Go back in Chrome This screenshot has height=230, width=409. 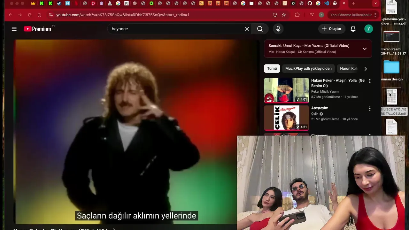click(x=10, y=15)
